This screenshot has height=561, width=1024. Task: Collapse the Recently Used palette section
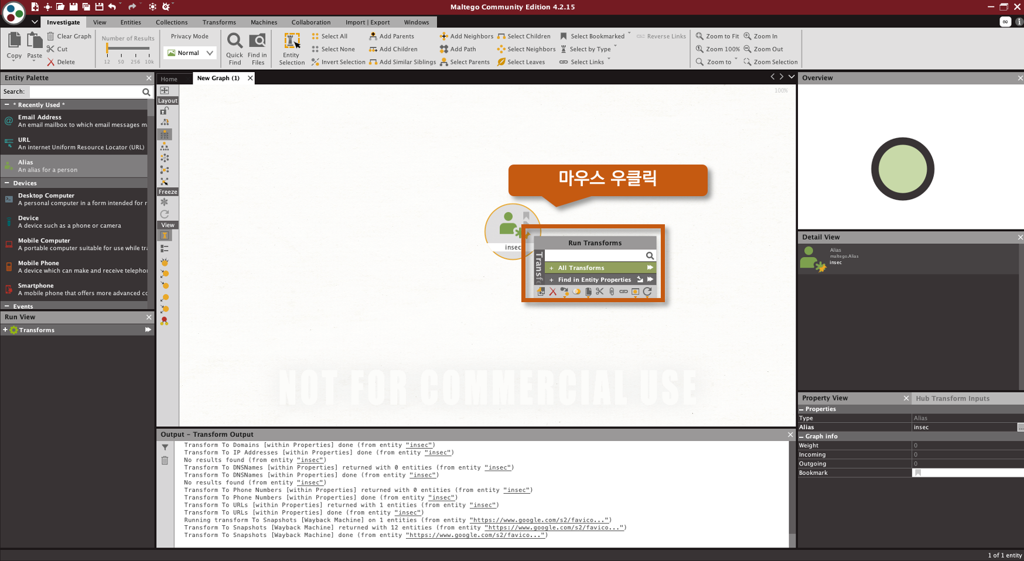(x=6, y=104)
